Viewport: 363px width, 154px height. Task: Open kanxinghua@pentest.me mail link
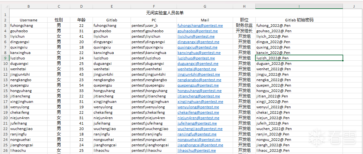coord(199,53)
